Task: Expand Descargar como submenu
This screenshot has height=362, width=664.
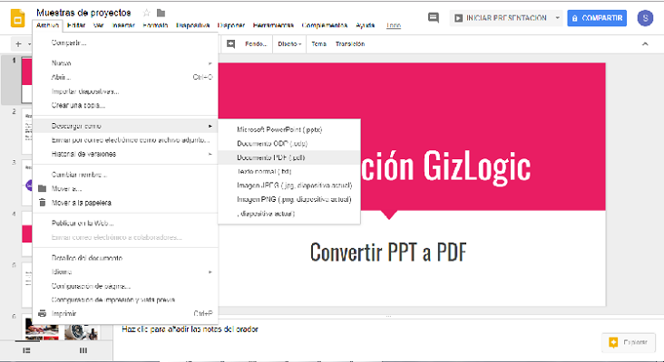Action: [x=125, y=126]
